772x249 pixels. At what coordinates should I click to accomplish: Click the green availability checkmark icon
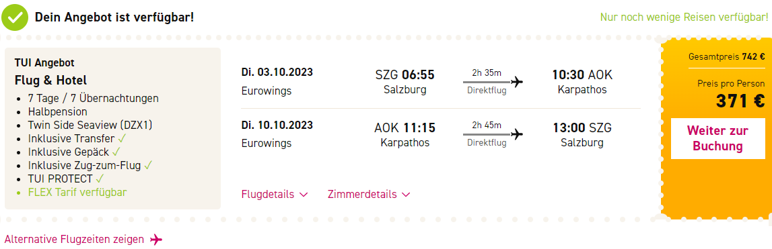(15, 17)
